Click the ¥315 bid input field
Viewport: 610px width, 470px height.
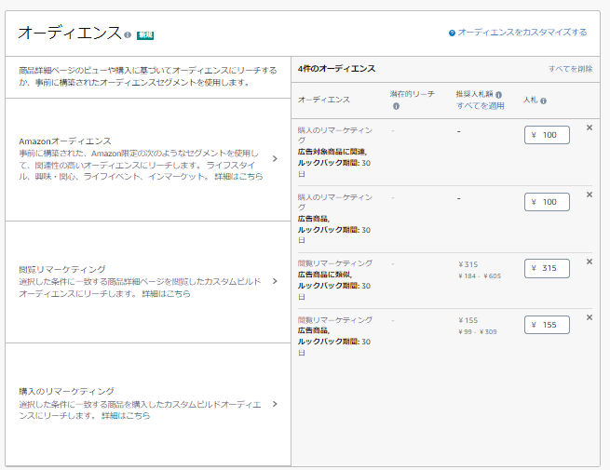pyautogui.click(x=547, y=268)
